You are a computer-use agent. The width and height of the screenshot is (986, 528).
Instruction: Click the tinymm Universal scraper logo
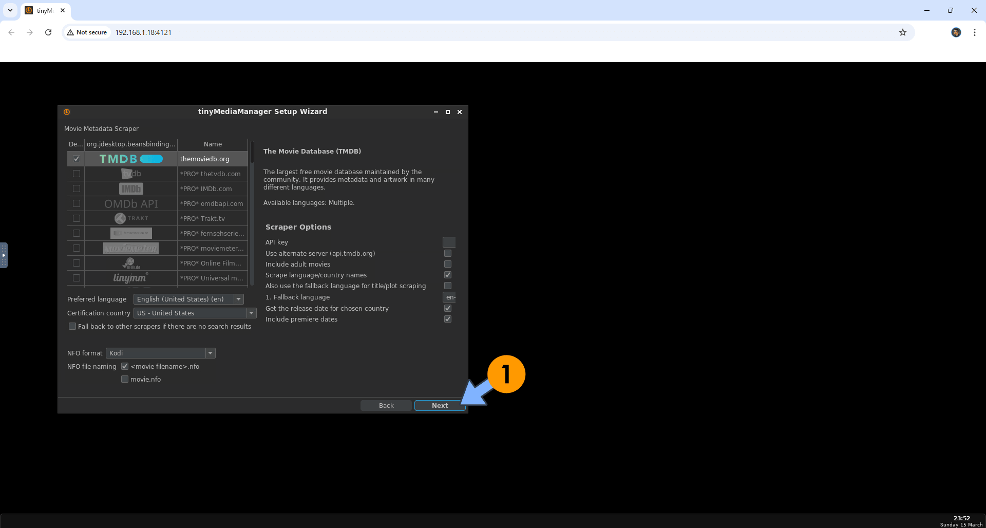131,278
